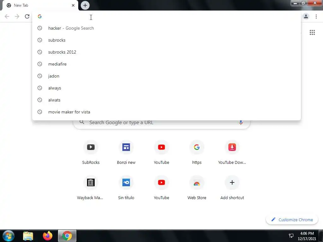Open the YouTube shortcut beside Web Store

[161, 188]
